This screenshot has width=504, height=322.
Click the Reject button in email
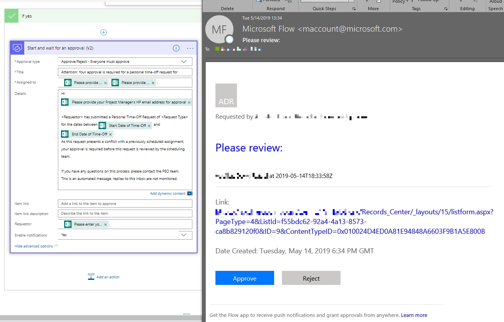tap(311, 278)
